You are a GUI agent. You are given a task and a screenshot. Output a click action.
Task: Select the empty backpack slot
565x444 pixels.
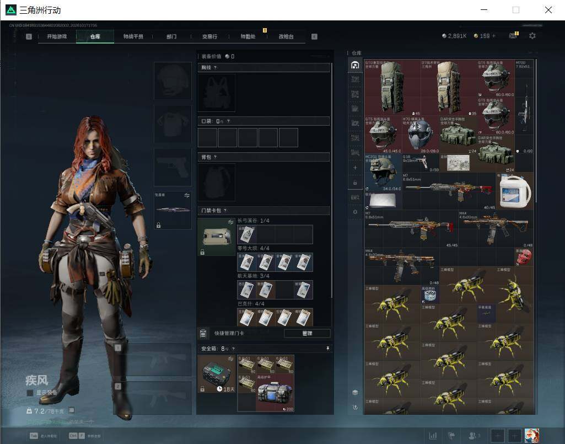pyautogui.click(x=216, y=182)
